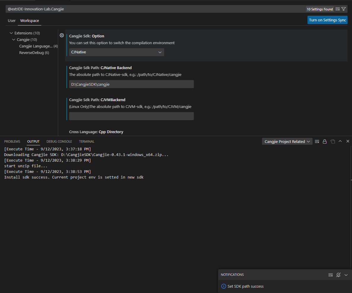
Task: Maximize the bottom panel with the chevron-up icon
Action: pyautogui.click(x=340, y=141)
